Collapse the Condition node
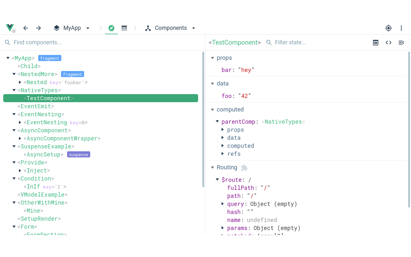Screen dimensions: 411x257 pos(14,179)
